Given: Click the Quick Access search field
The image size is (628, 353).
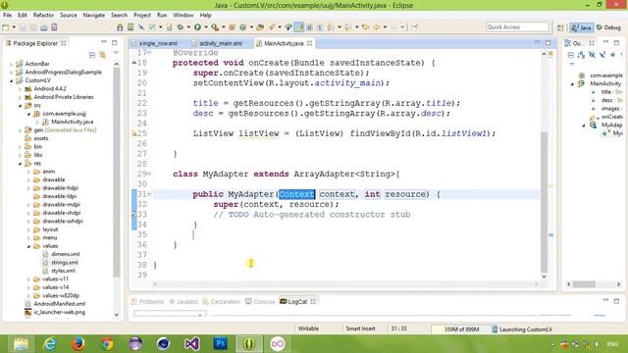Looking at the screenshot, I should (517, 26).
